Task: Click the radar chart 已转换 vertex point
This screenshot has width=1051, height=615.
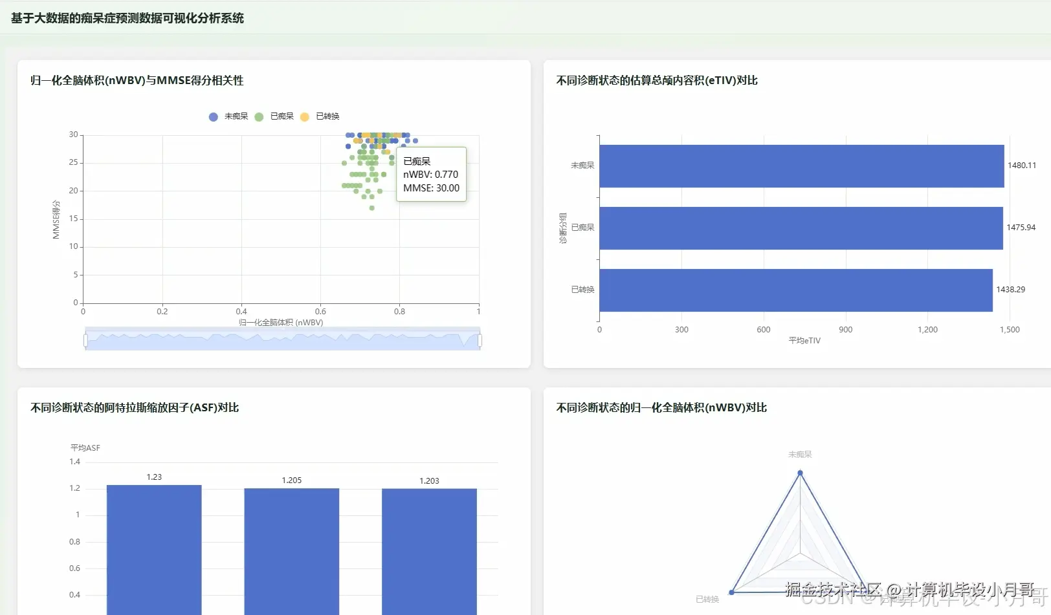Action: 732,592
